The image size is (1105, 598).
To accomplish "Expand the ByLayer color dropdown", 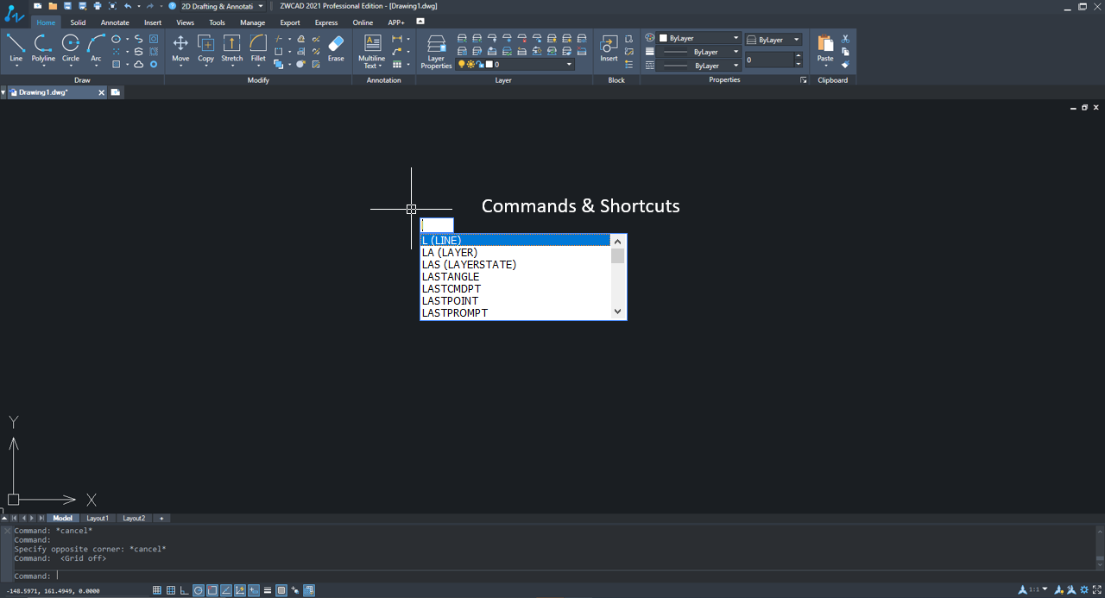I will 736,39.
